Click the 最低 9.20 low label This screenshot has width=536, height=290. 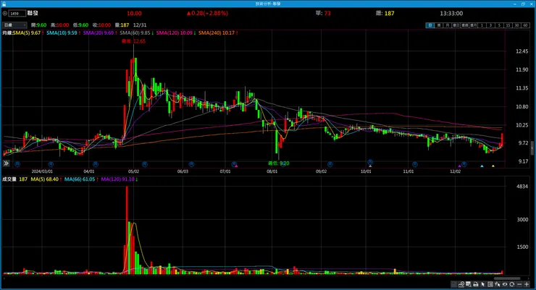point(279,163)
